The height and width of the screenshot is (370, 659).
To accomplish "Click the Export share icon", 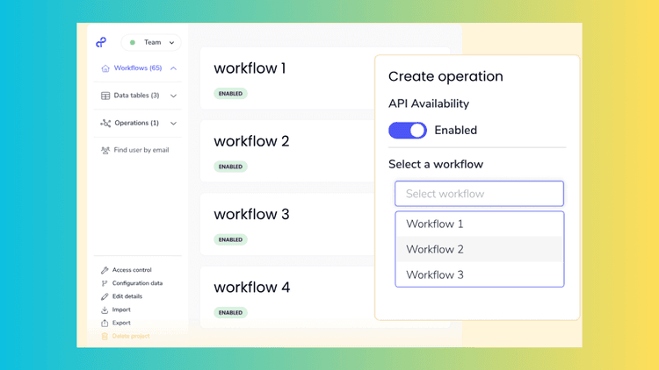I will click(x=105, y=323).
